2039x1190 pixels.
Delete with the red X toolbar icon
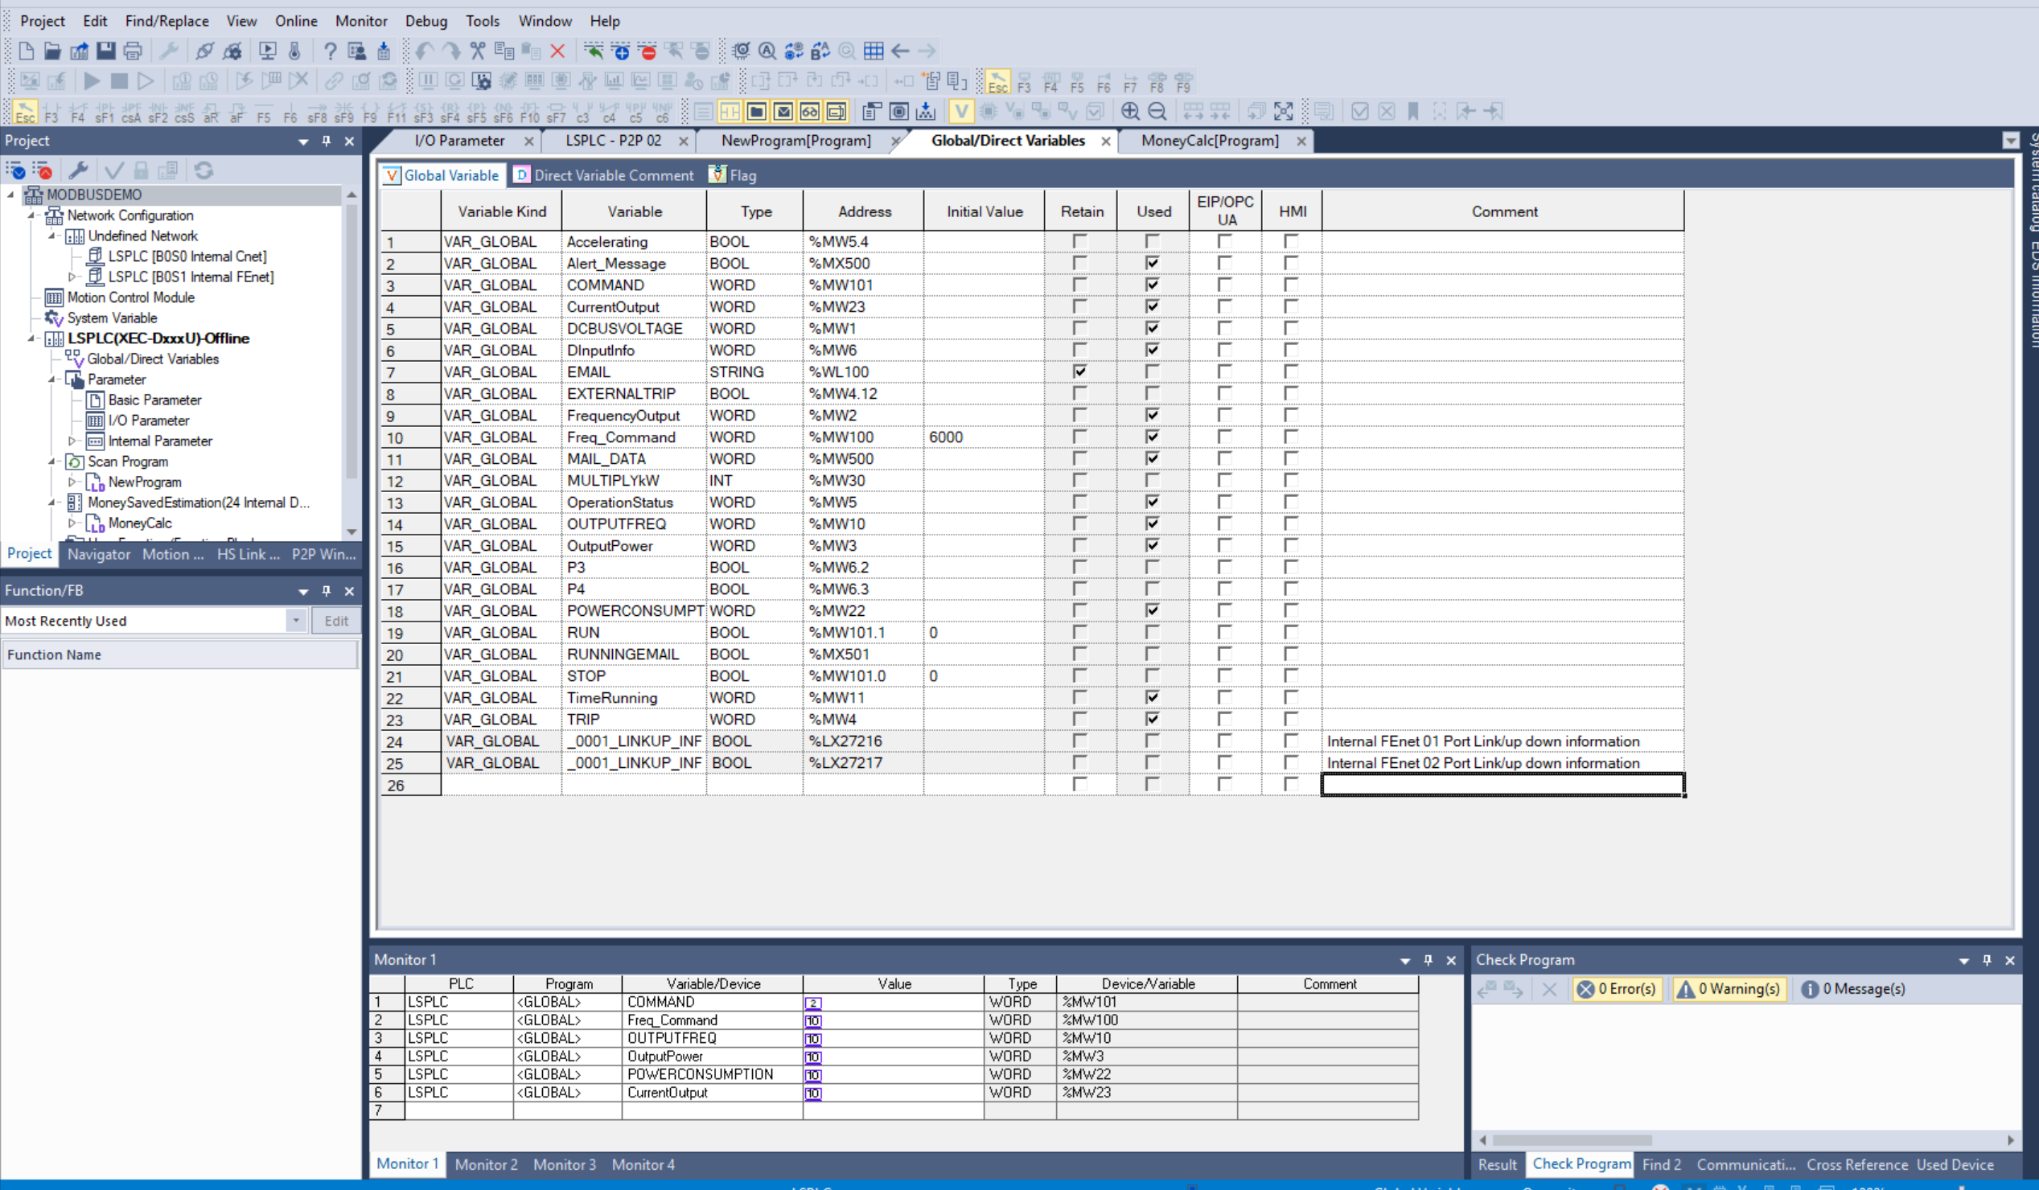[557, 51]
